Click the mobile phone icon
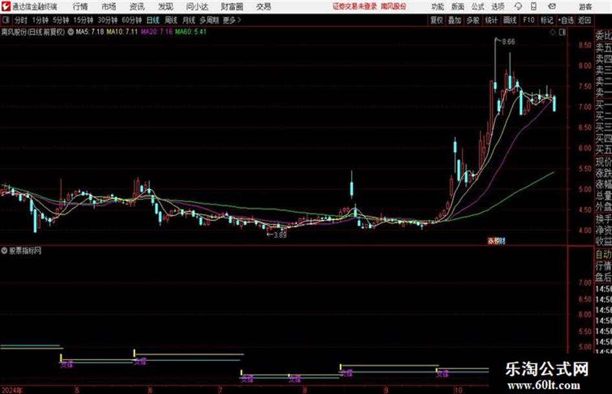 click(534, 6)
